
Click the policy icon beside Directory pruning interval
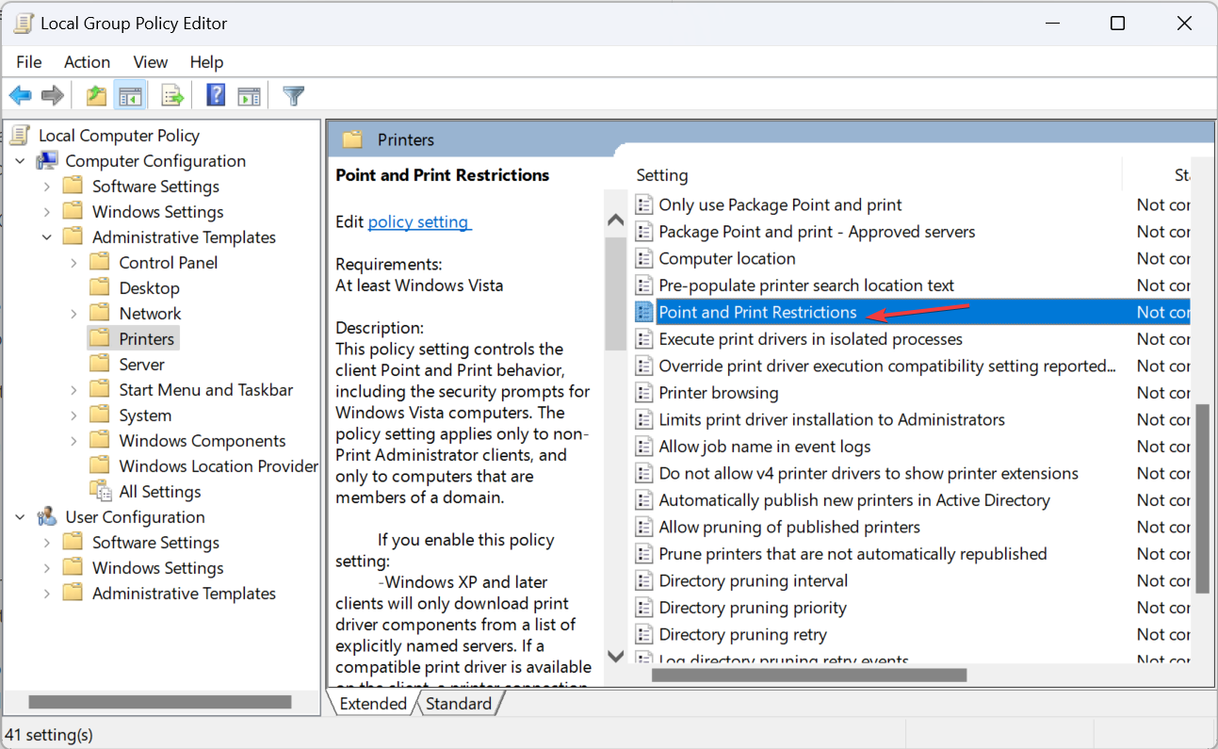(644, 580)
